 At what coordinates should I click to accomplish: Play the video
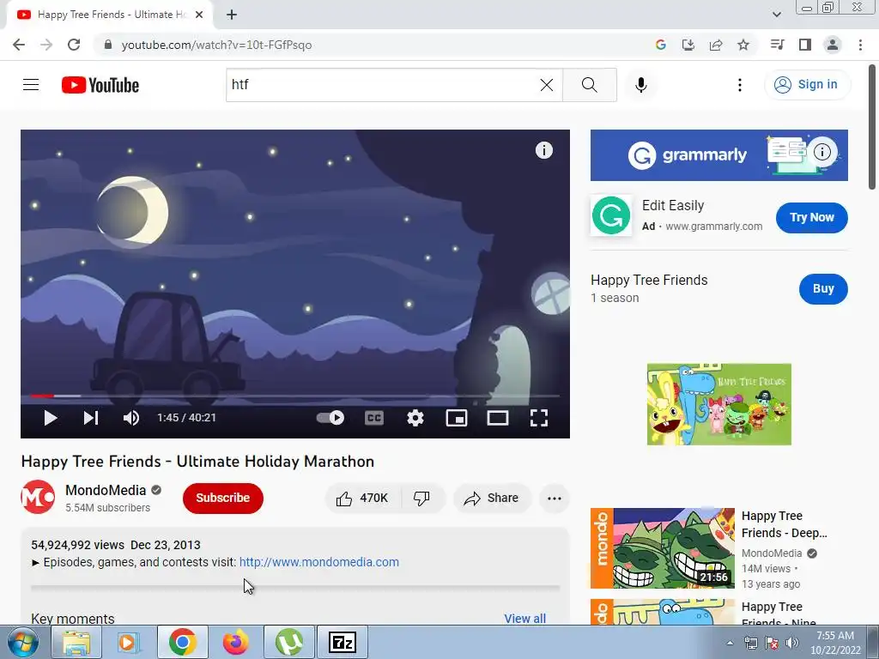[x=51, y=418]
